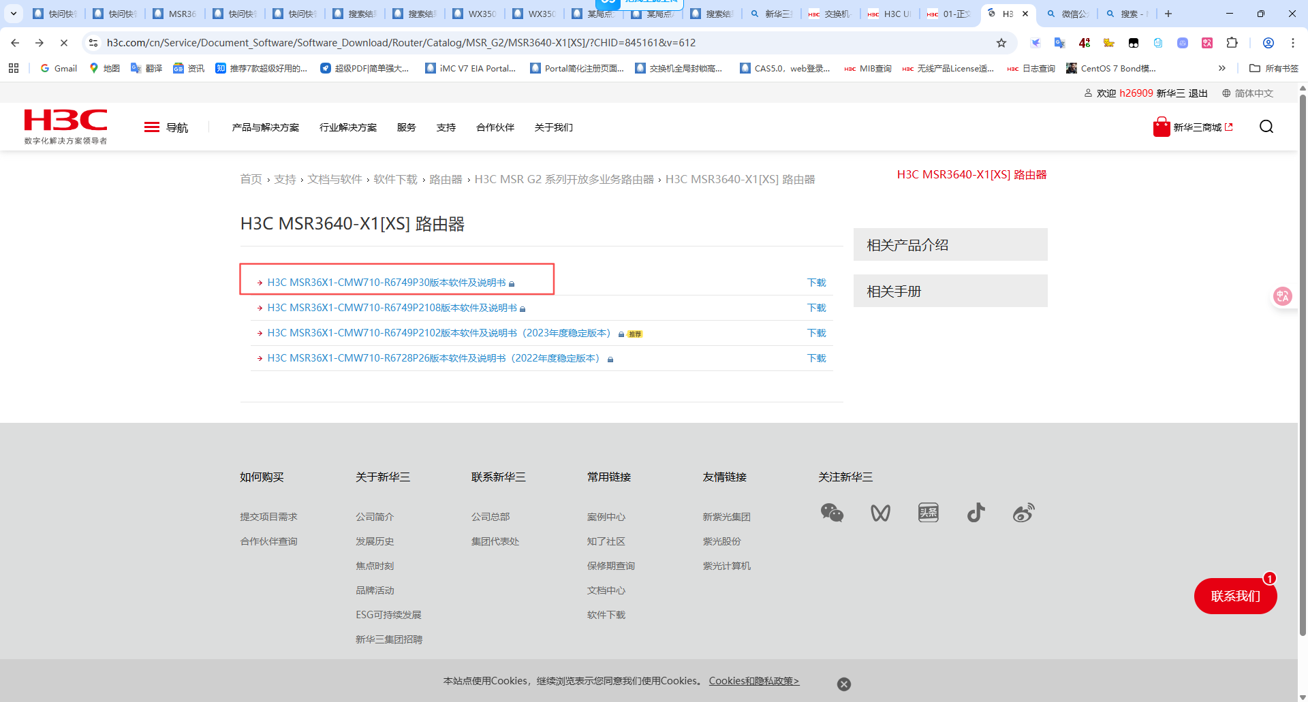Go to 路由器 in the breadcrumb

pyautogui.click(x=446, y=179)
